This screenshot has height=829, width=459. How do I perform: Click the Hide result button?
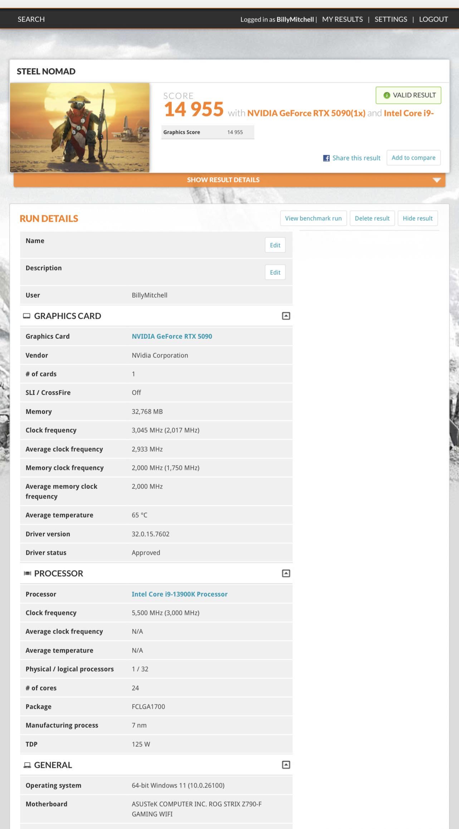coord(418,218)
